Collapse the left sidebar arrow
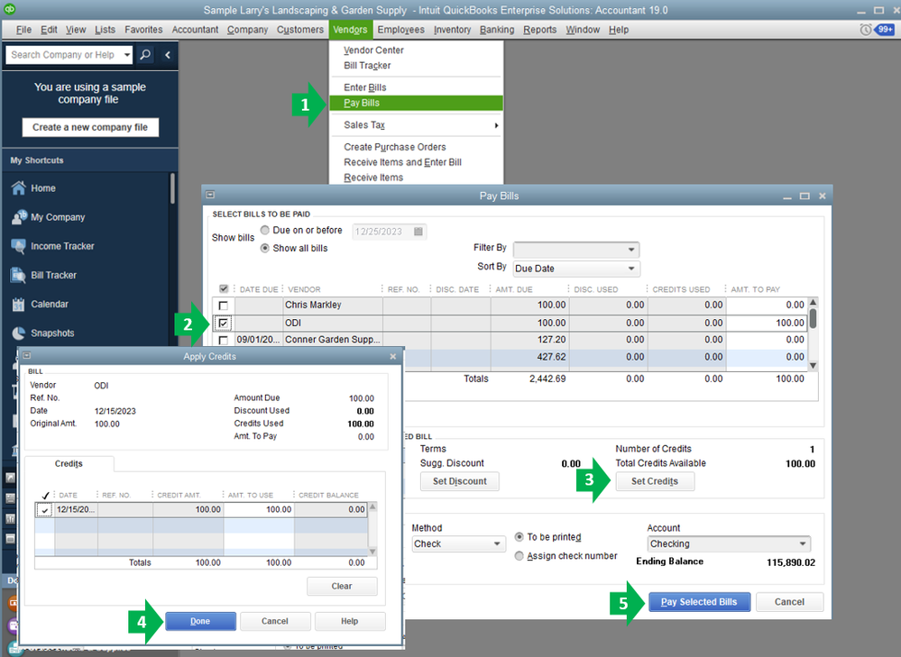The height and width of the screenshot is (657, 901). click(167, 55)
